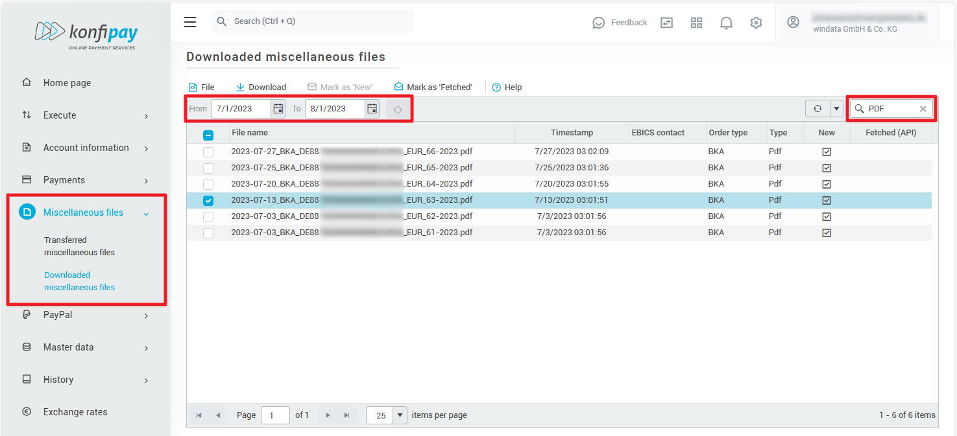Open Transferred miscellaneous files
This screenshot has height=436, width=957.
79,246
